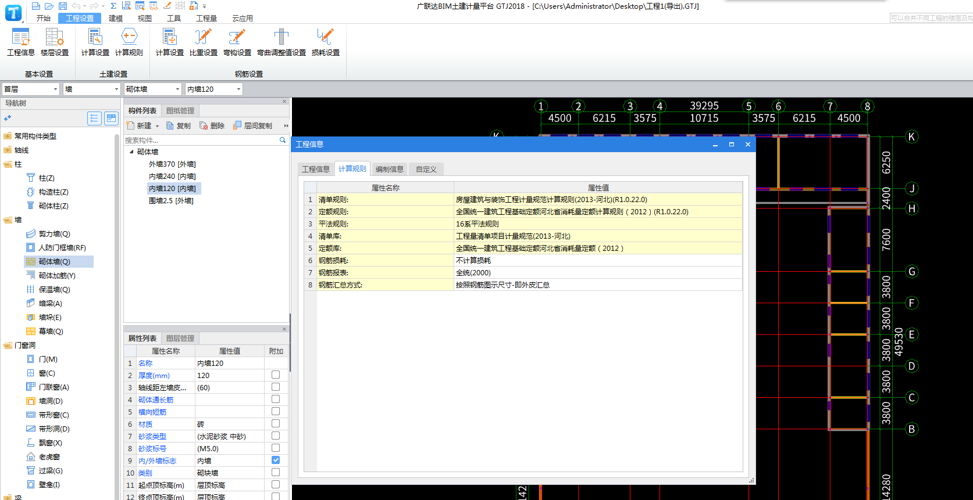Image resolution: width=973 pixels, height=500 pixels.
Task: Tick the 轴线距左墙皮 附加 checkbox
Action: point(276,387)
